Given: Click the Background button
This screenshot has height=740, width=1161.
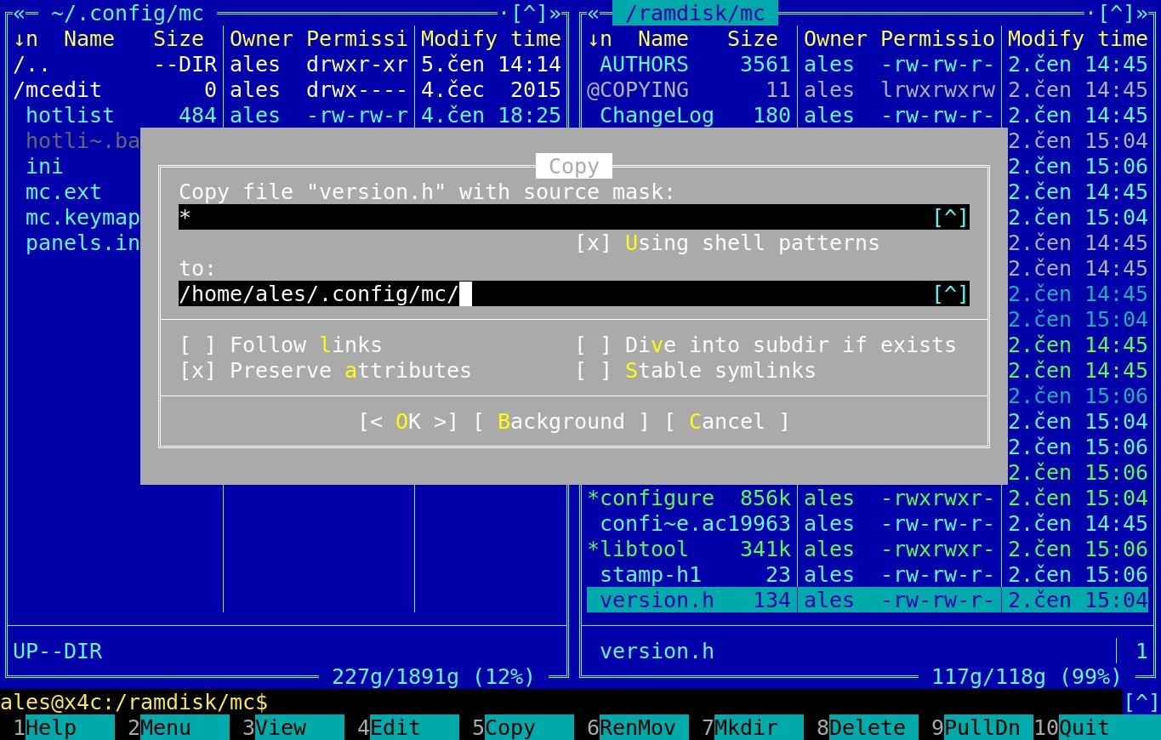Looking at the screenshot, I should coord(561,422).
